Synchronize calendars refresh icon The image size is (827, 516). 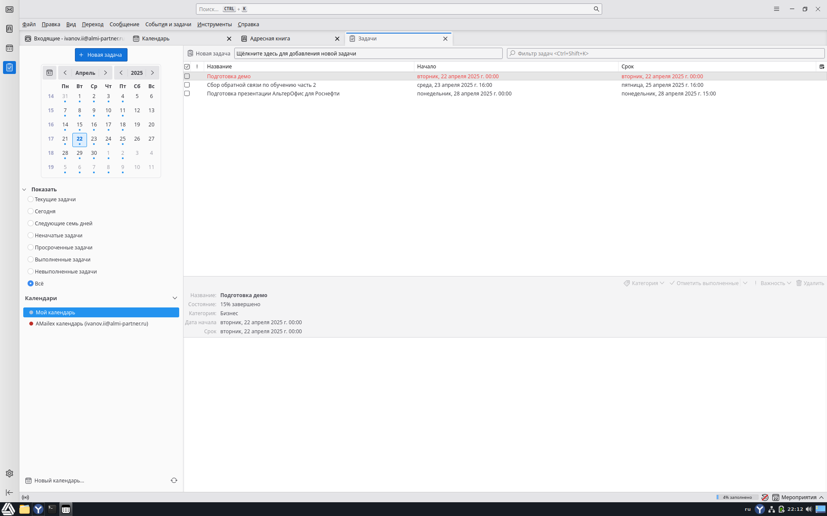click(x=174, y=480)
